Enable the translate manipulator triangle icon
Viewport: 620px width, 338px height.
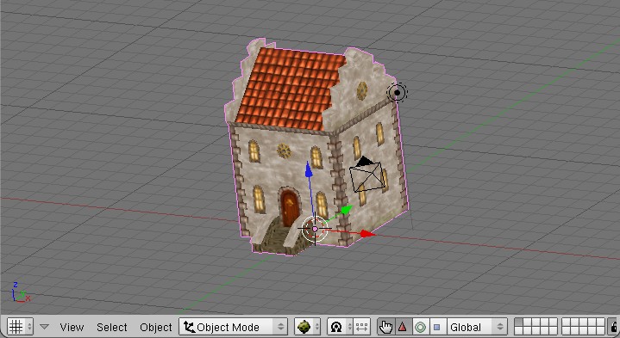tap(403, 327)
